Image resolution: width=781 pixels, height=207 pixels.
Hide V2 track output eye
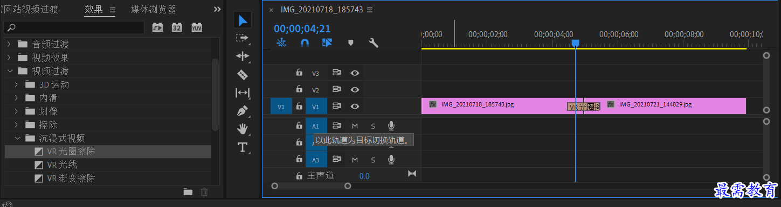355,90
